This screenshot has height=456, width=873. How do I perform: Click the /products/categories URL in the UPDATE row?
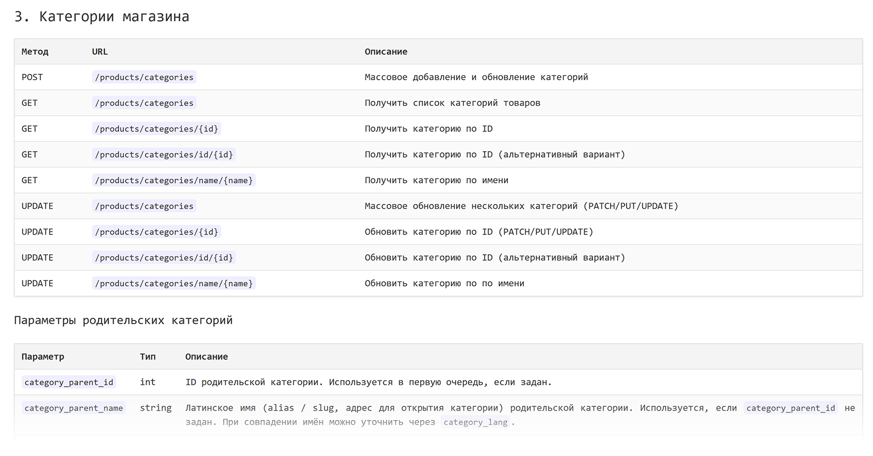click(144, 206)
